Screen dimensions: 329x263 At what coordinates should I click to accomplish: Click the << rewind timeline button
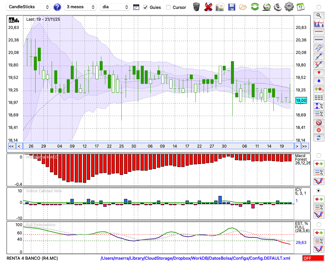(x=11, y=146)
